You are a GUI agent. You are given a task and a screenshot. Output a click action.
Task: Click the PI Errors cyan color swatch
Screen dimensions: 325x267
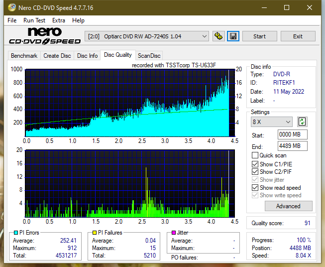pos(16,233)
